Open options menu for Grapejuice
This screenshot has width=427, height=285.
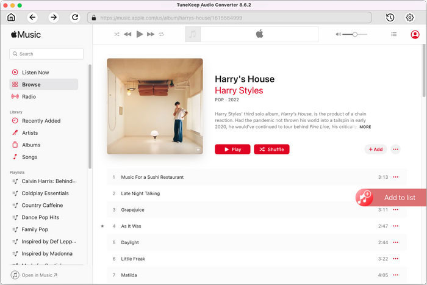(395, 210)
